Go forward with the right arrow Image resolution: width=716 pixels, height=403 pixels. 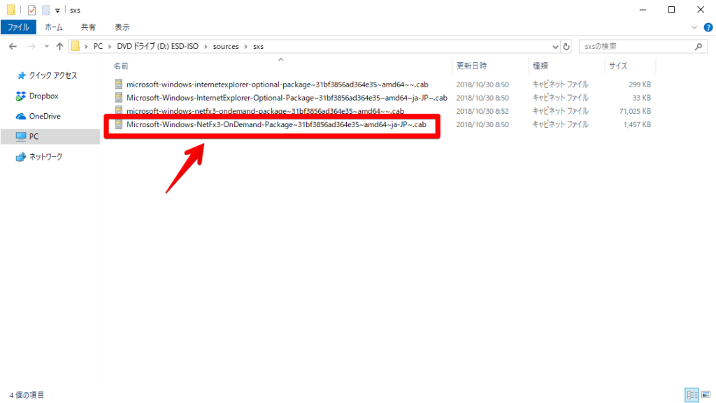point(31,47)
